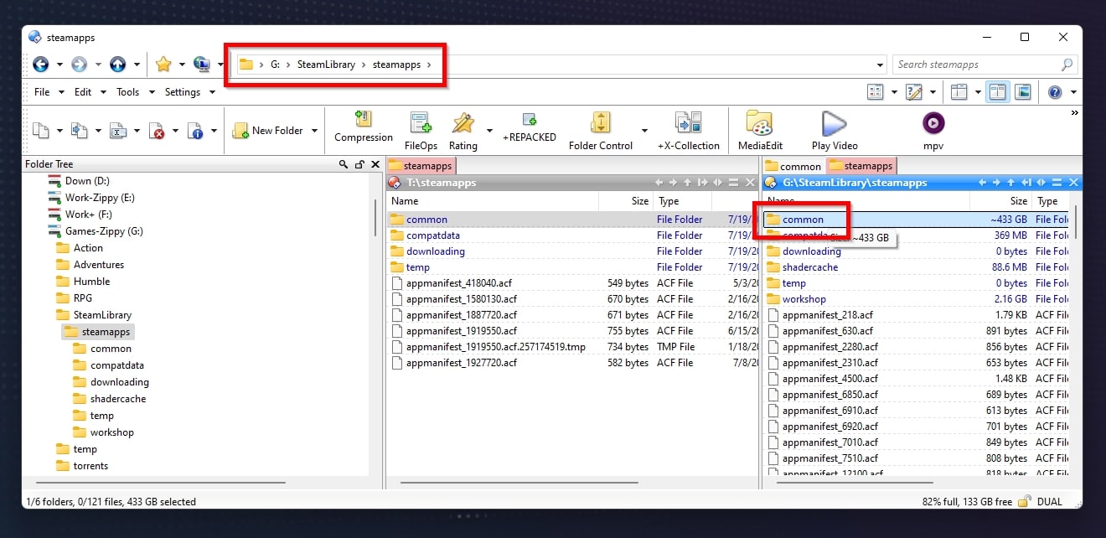Select steamapps tab in left pane
Viewport: 1106px width, 538px height.
coord(421,166)
